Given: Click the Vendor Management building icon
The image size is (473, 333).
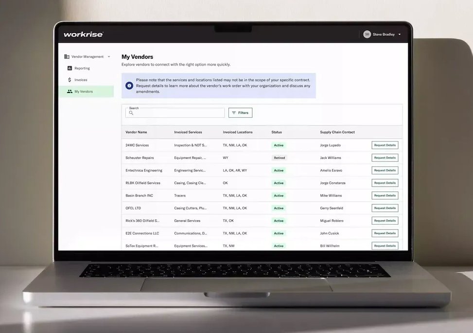Looking at the screenshot, I should 67,56.
